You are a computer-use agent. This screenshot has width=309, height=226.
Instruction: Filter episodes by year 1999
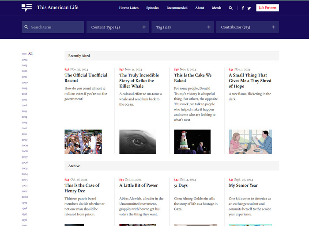(x=24, y=203)
